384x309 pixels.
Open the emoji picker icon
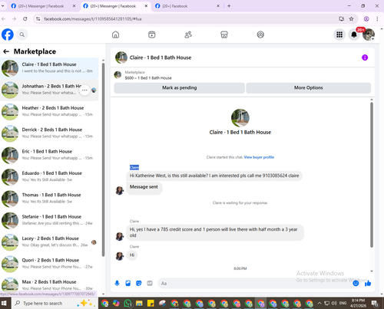coord(356,283)
